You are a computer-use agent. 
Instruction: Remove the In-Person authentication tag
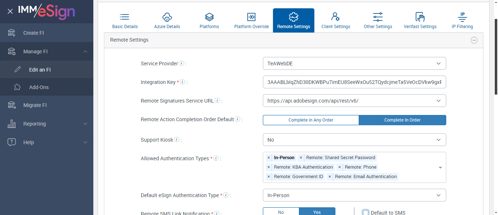pyautogui.click(x=269, y=158)
